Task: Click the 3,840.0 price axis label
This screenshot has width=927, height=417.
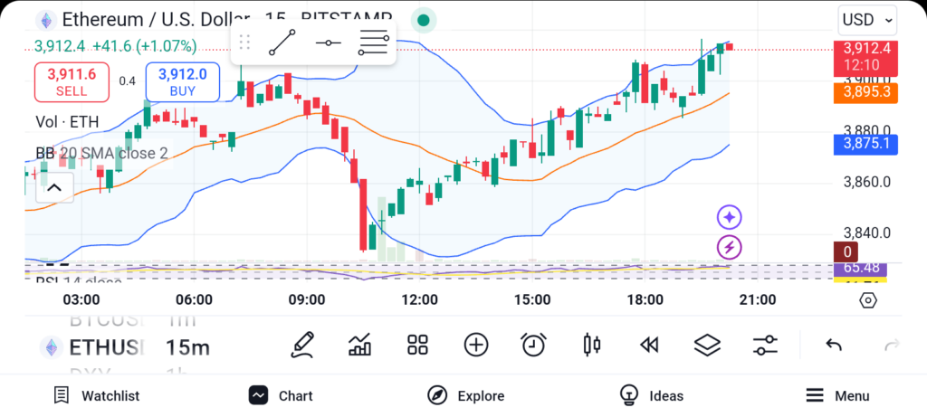Action: [866, 234]
